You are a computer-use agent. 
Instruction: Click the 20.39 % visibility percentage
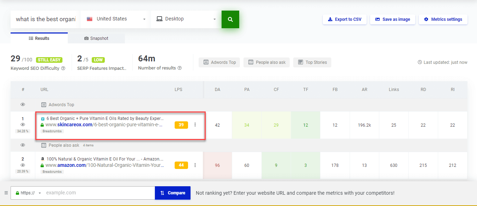click(x=23, y=171)
